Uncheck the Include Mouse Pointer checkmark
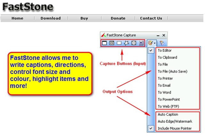 (151, 128)
